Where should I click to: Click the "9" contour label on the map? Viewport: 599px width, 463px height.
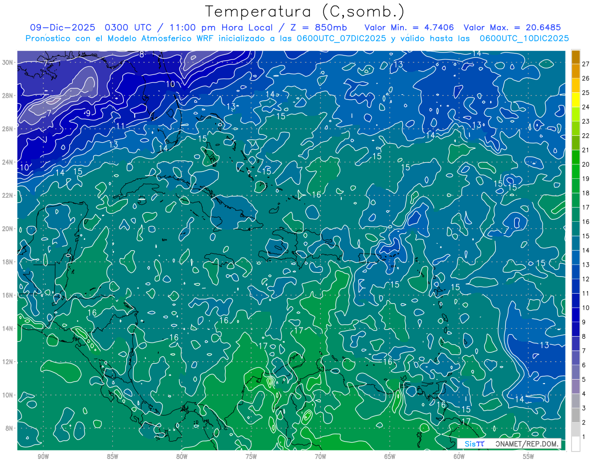[x=88, y=113]
